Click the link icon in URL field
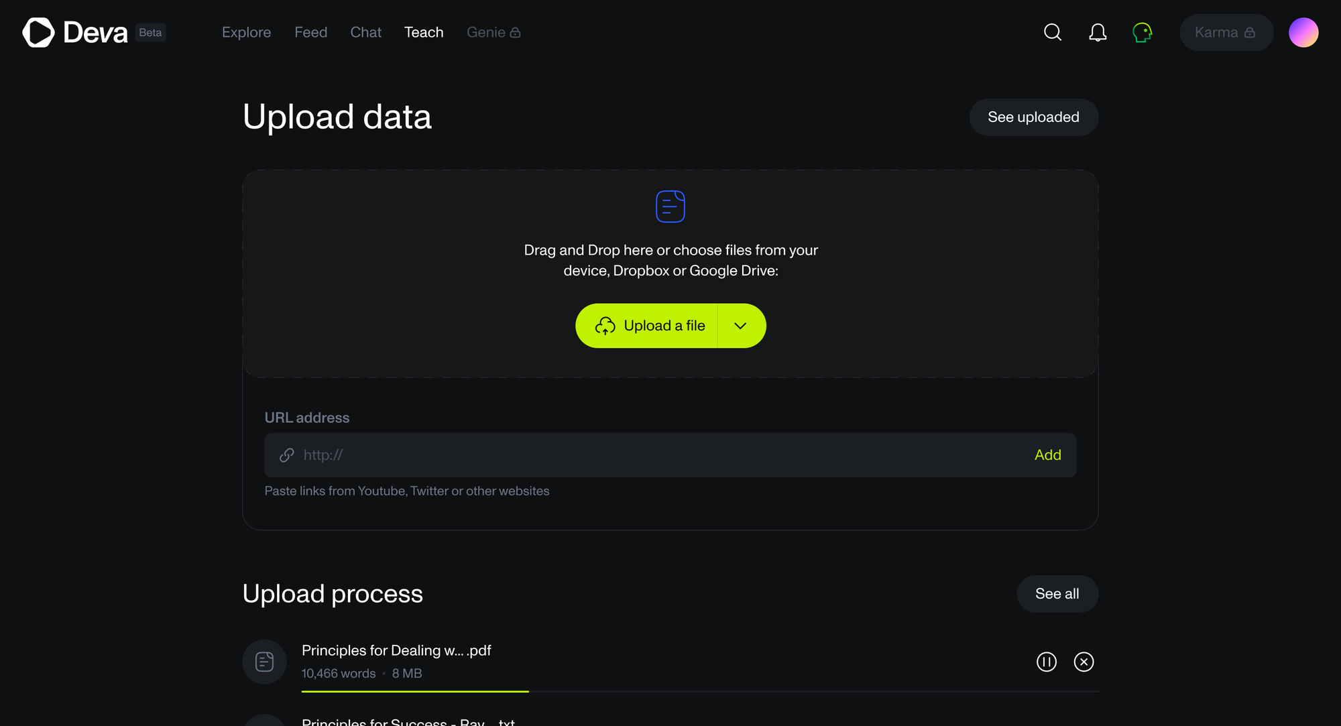The image size is (1341, 726). 287,455
